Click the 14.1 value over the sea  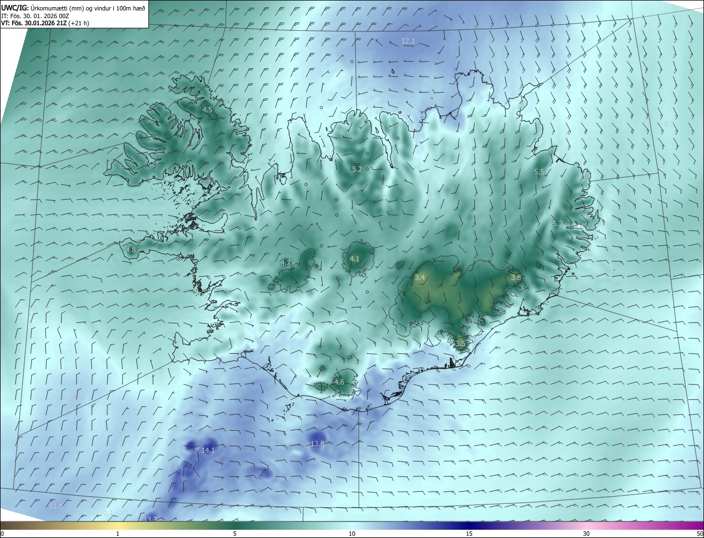pos(208,451)
